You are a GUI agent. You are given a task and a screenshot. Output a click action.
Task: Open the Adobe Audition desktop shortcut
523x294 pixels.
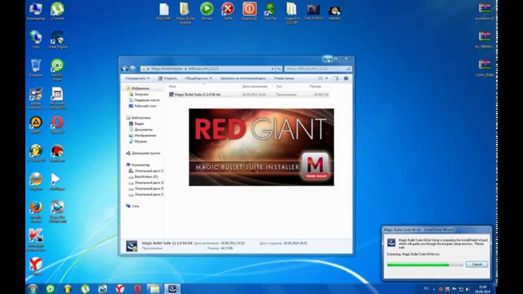(36, 98)
